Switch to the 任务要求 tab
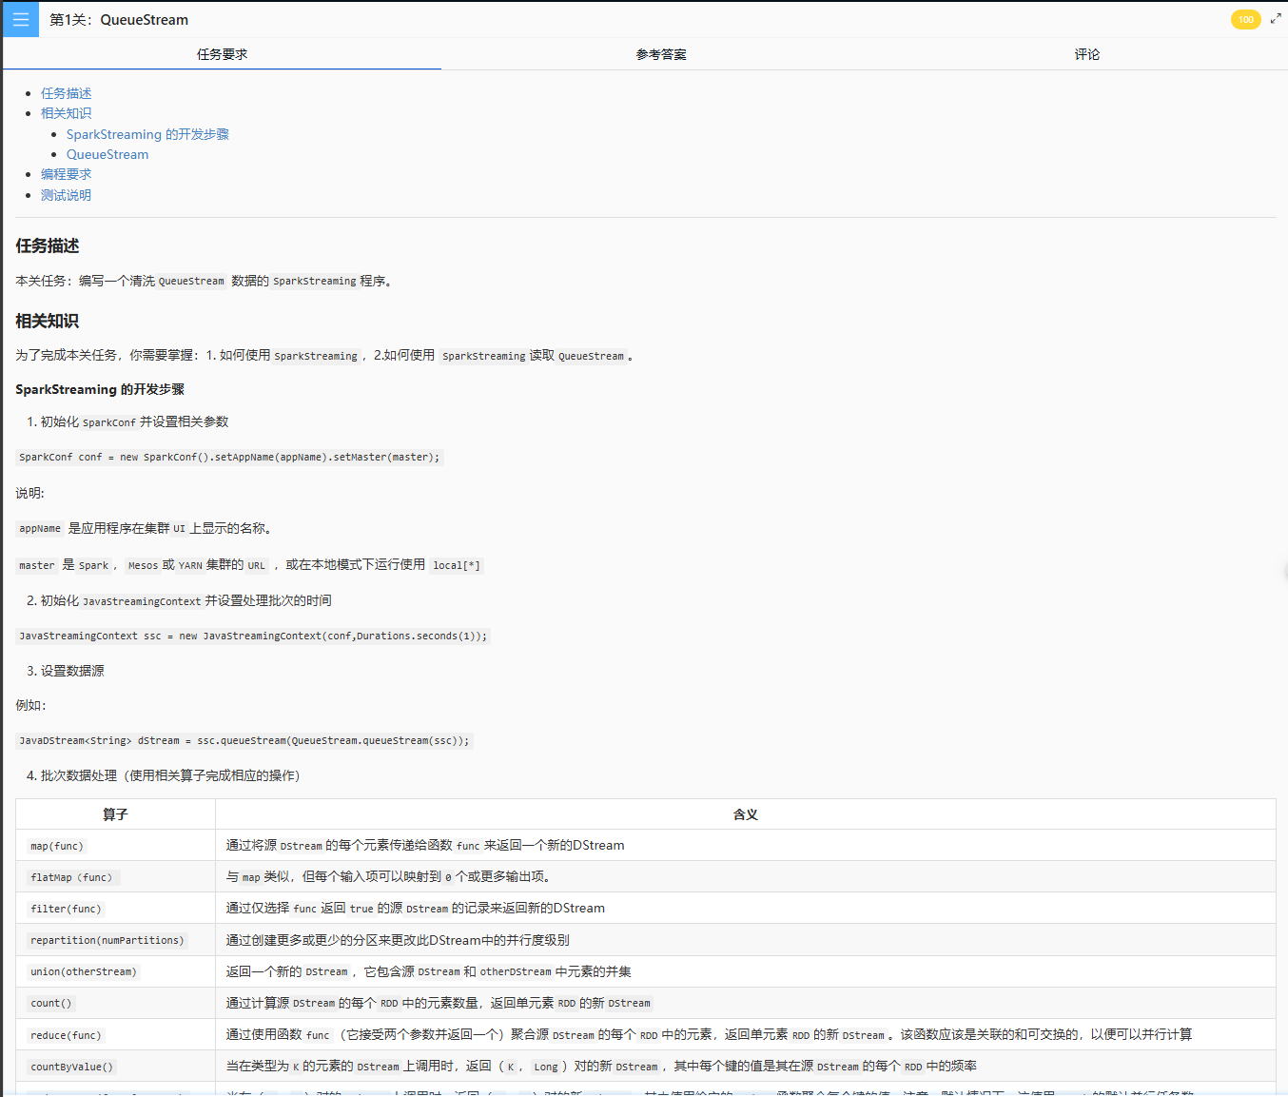This screenshot has width=1288, height=1097. coord(222,54)
